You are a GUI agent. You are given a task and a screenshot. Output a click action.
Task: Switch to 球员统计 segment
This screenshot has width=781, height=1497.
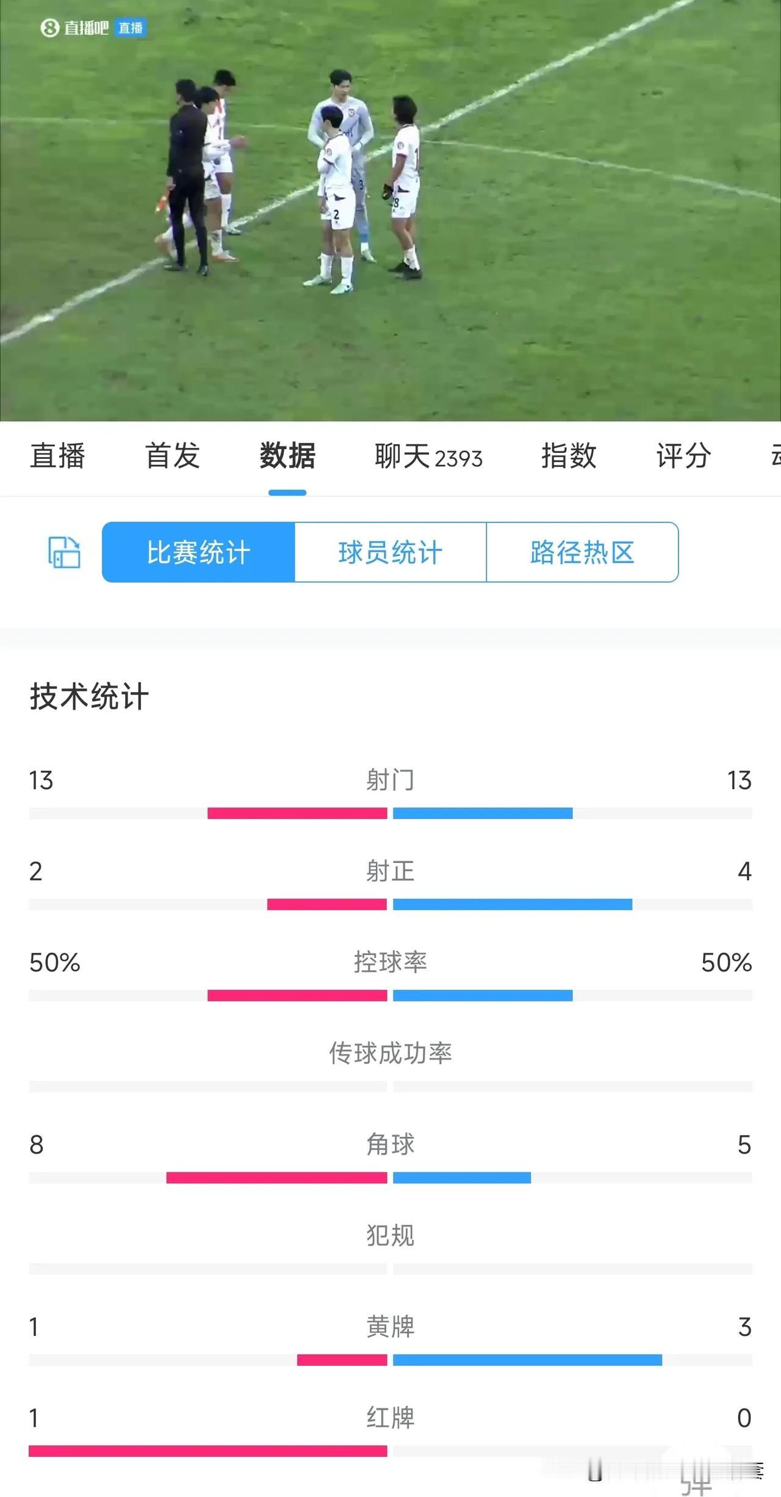[x=390, y=552]
